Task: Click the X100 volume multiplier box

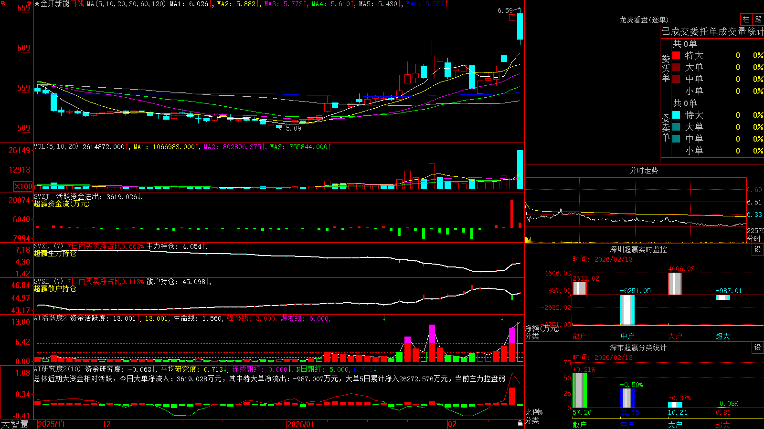Action: click(x=23, y=186)
